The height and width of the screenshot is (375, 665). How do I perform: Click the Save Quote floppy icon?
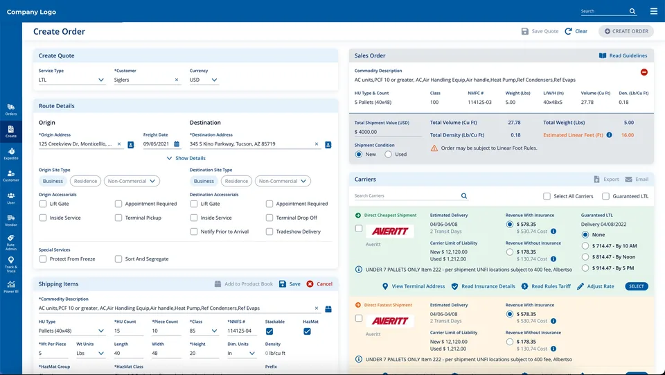pyautogui.click(x=524, y=31)
